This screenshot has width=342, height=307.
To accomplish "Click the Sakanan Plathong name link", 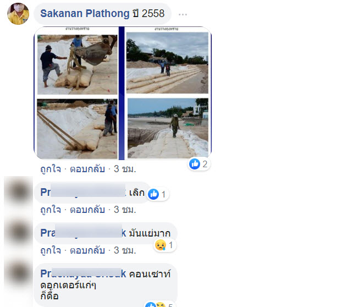I will click(x=85, y=14).
